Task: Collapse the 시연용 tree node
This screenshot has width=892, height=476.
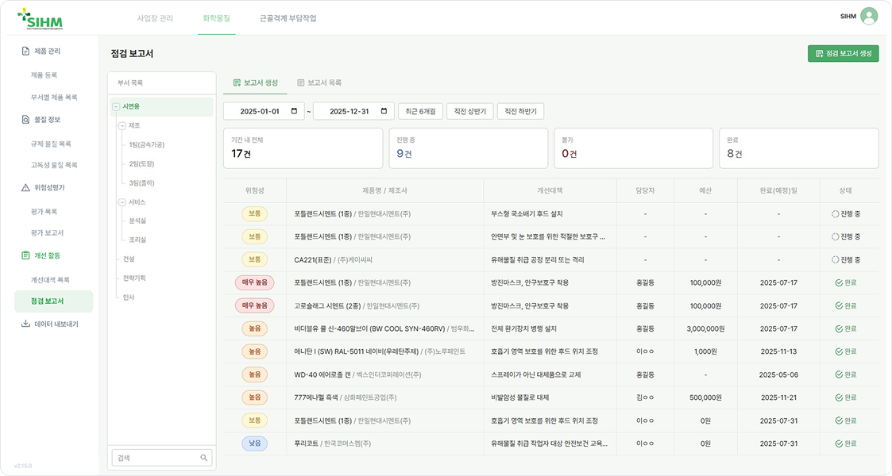Action: point(116,106)
